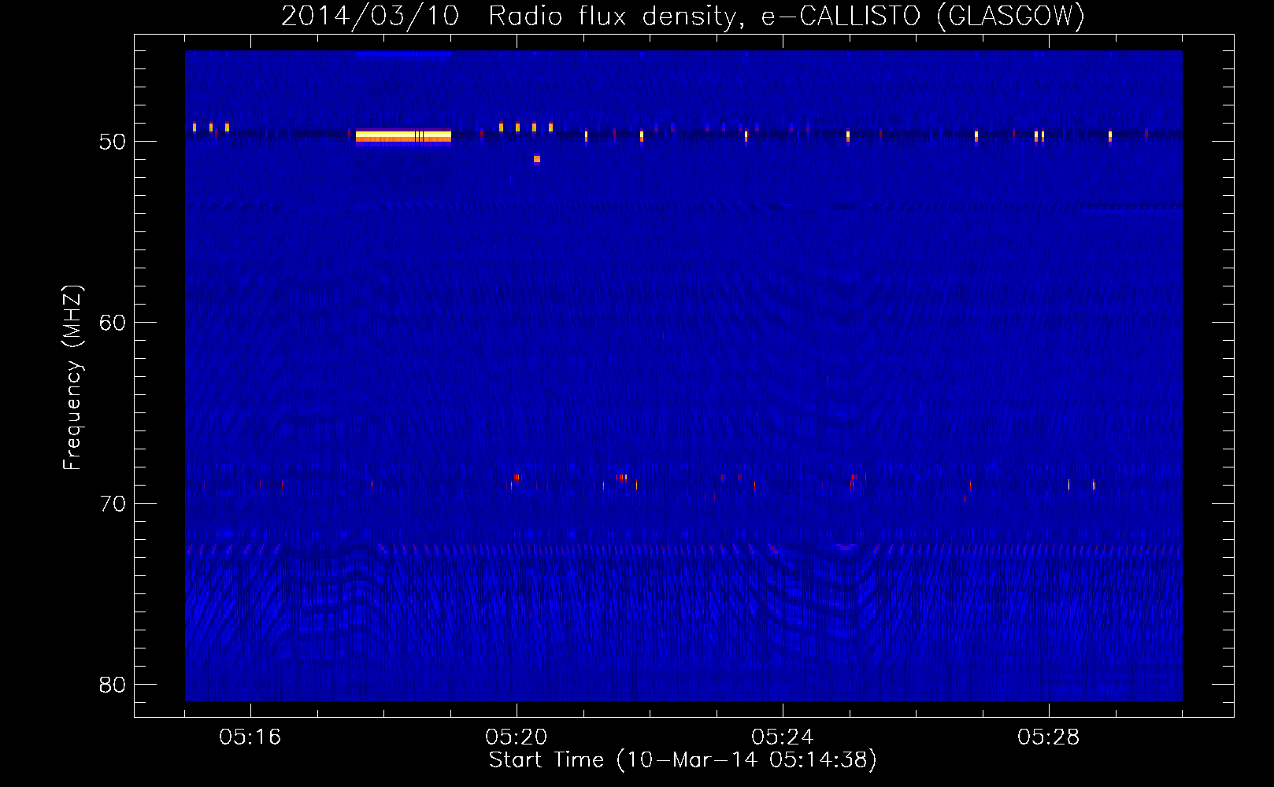Screen dimensions: 1274x787
Task: Click the 05:24 time tick label
Action: click(x=783, y=737)
